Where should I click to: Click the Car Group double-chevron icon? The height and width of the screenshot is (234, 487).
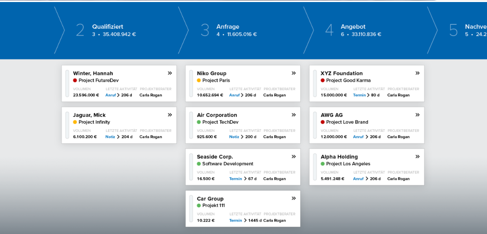click(293, 198)
